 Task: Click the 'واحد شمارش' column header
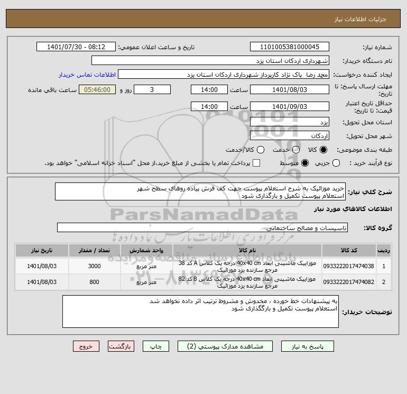tap(146, 250)
